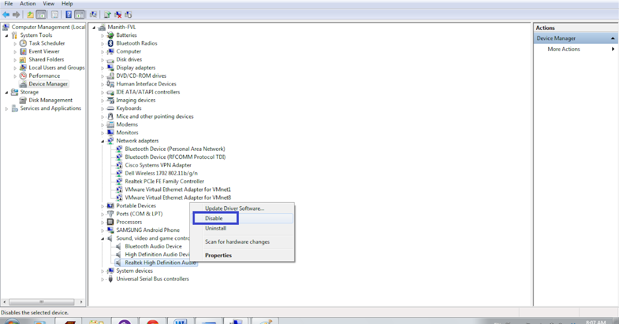
Task: Click the Scan for hardware changes toolbar icon
Action: [93, 14]
